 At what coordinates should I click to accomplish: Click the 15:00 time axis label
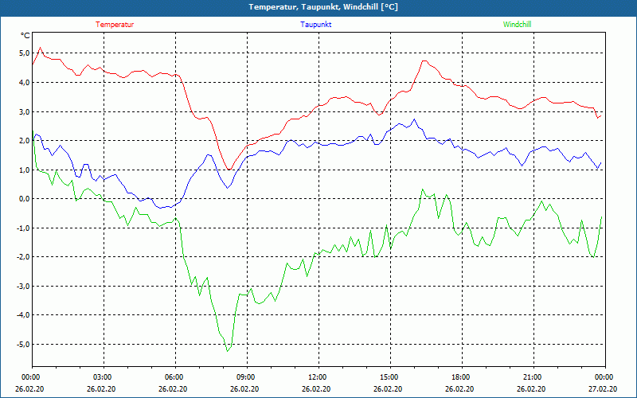(388, 377)
